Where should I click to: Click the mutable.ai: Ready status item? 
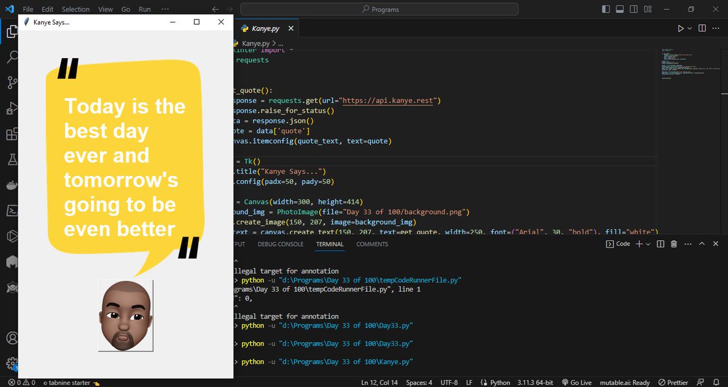pyautogui.click(x=624, y=383)
